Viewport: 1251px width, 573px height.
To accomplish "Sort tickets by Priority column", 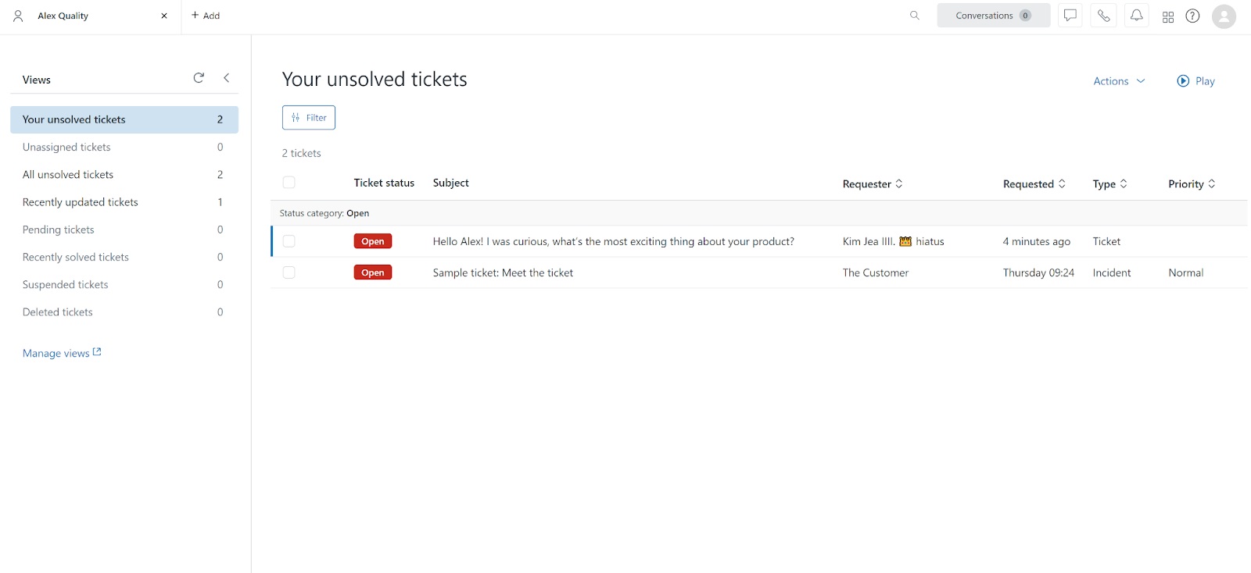I will click(1192, 184).
